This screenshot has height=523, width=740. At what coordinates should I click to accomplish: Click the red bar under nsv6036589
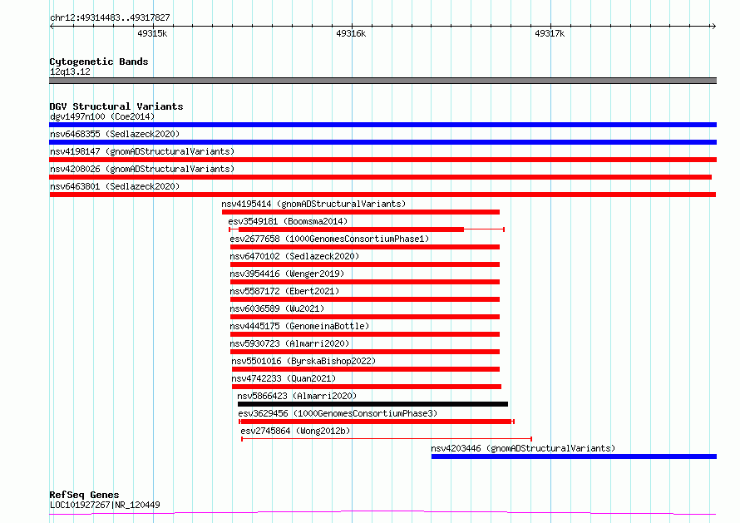[x=365, y=317]
